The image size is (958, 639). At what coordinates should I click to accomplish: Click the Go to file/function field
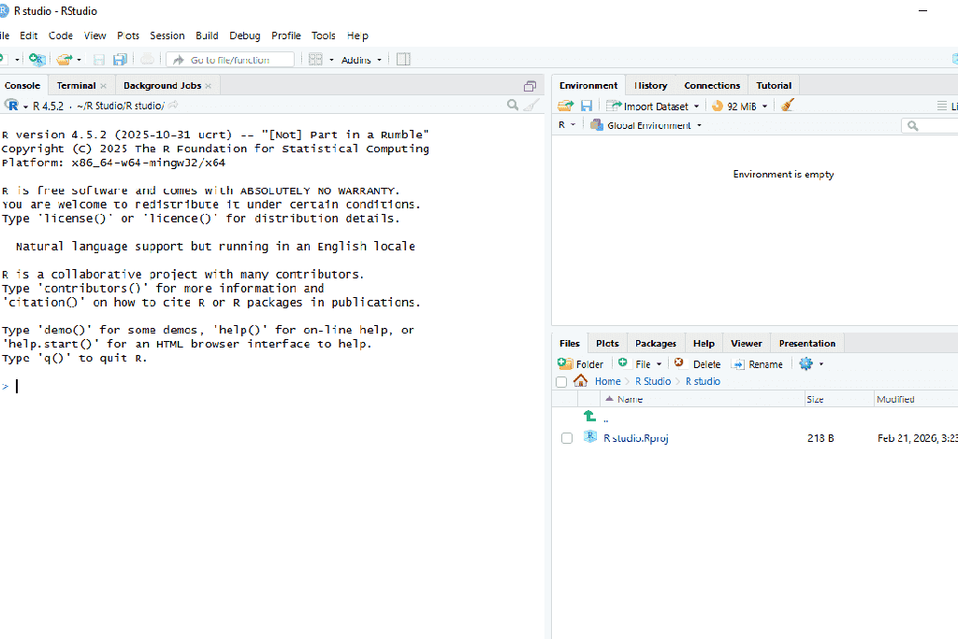[230, 60]
